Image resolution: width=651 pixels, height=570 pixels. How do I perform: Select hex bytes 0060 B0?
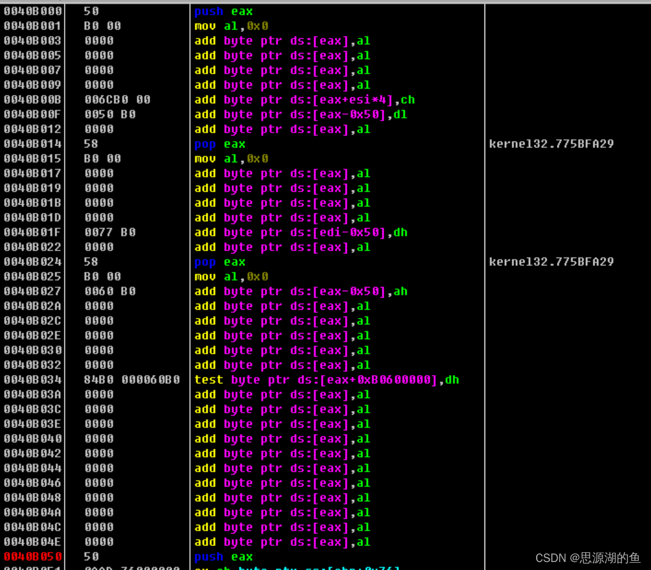click(110, 291)
